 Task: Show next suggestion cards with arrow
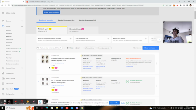159,39
